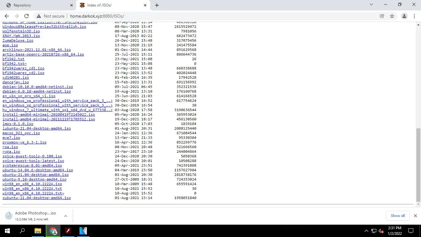Close the Index of /ISOs/ tab
Image resolution: width=421 pixels, height=237 pixels.
click(145, 5)
